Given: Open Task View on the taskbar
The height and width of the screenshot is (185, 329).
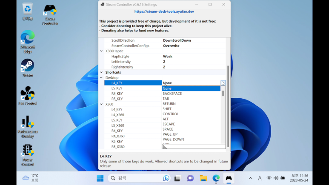Looking at the screenshot, I should (177, 178).
